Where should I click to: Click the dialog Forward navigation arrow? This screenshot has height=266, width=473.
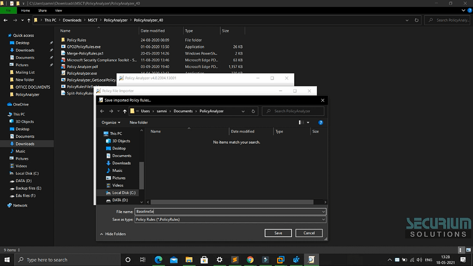tap(111, 111)
